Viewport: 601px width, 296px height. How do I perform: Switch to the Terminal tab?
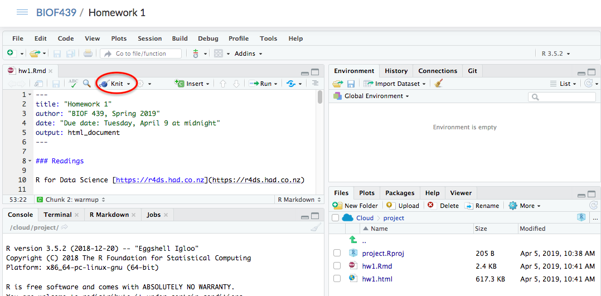click(x=61, y=215)
